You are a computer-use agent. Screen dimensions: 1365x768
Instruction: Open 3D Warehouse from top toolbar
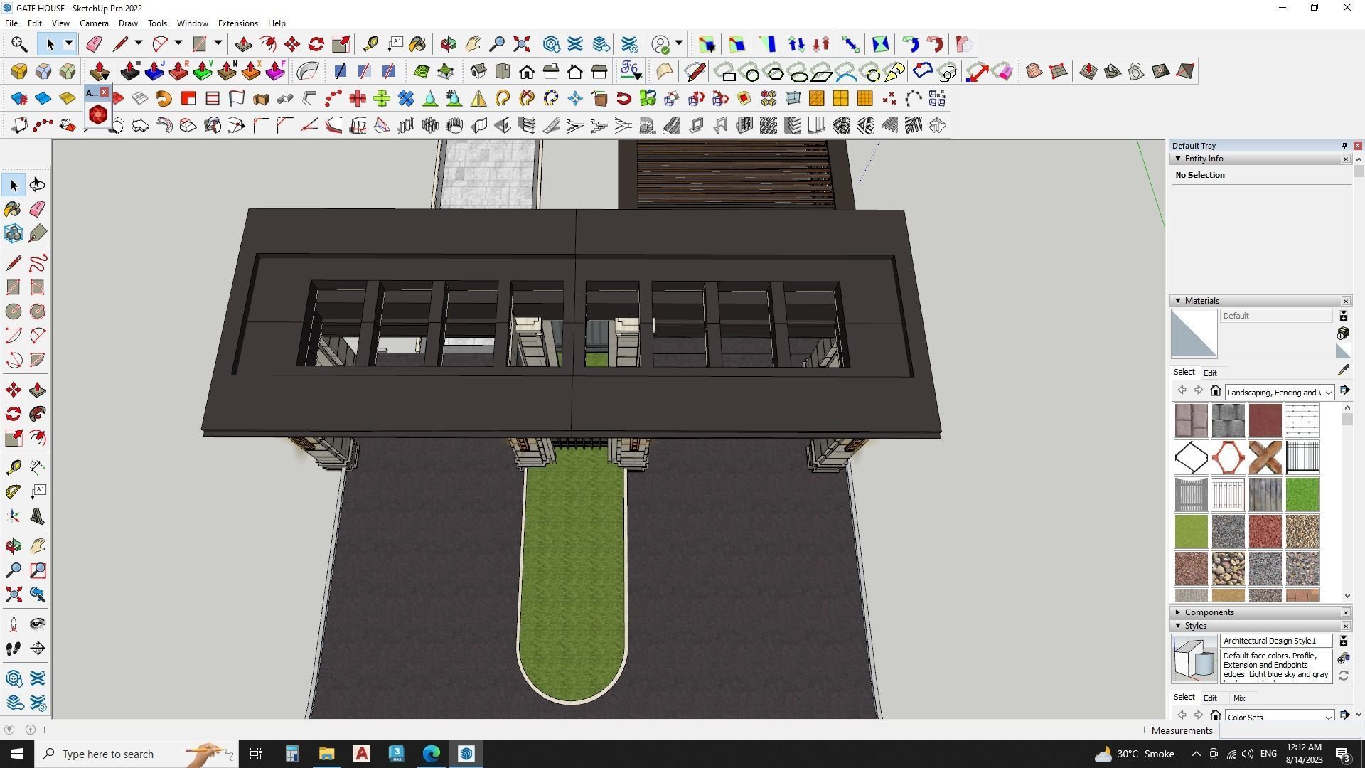551,44
